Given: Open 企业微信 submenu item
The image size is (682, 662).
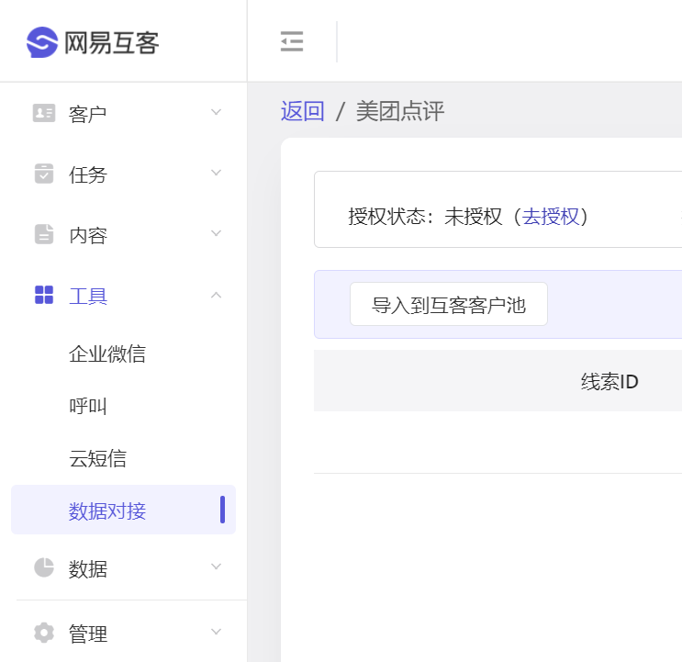Looking at the screenshot, I should point(107,353).
